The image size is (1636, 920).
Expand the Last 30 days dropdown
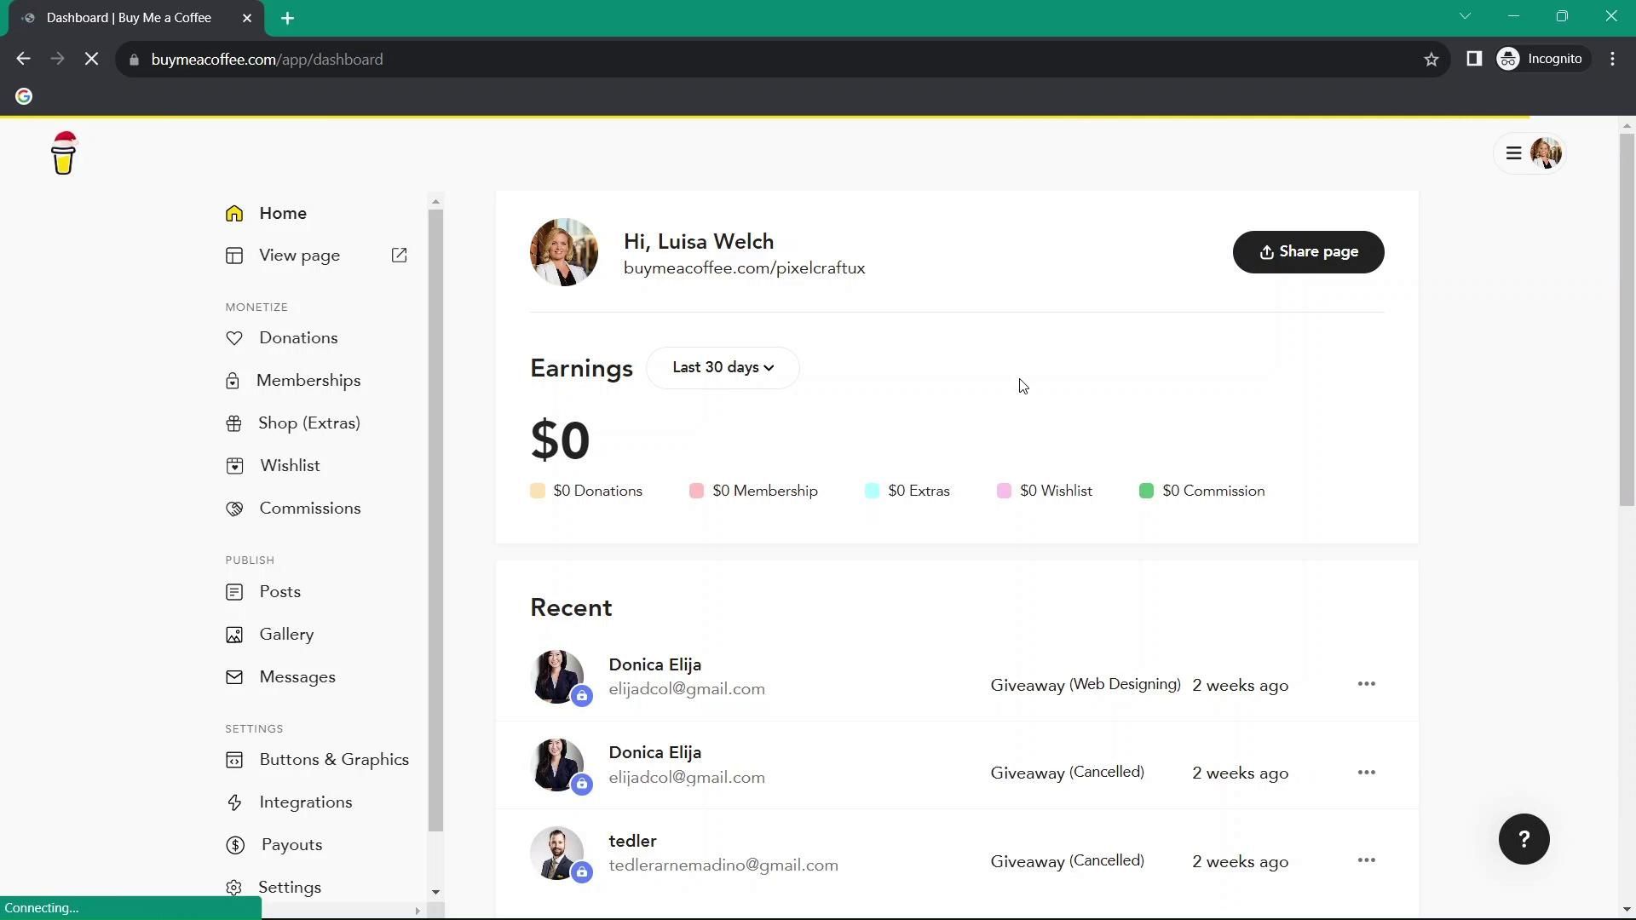(x=723, y=368)
